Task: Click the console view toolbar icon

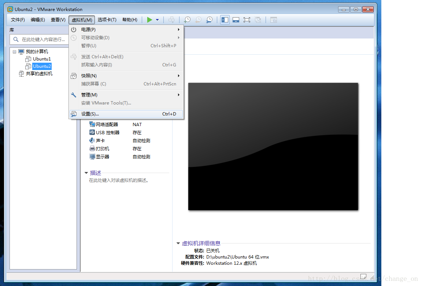Action: [x=273, y=20]
